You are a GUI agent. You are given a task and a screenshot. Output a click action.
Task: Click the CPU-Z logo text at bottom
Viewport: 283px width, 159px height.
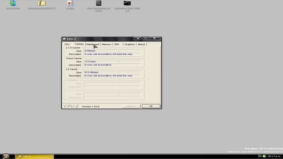pyautogui.click(x=71, y=106)
